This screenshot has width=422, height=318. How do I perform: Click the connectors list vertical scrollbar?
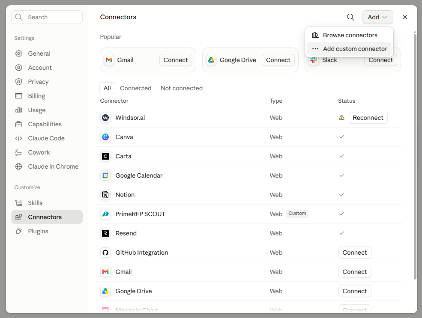tap(415, 157)
